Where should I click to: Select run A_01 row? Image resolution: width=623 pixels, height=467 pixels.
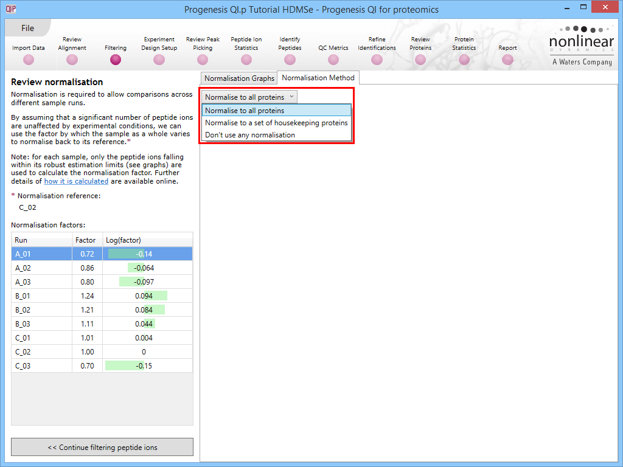point(102,254)
